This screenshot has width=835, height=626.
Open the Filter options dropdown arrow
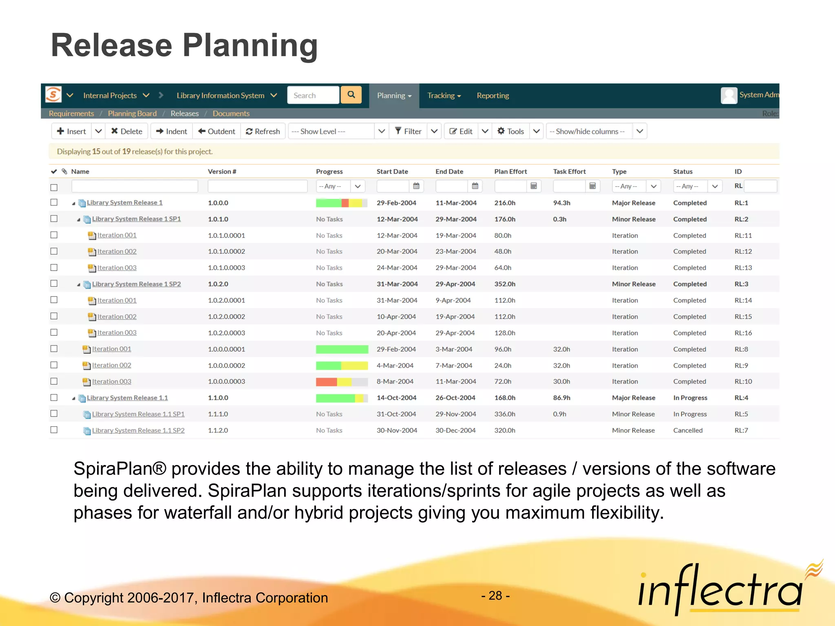point(434,131)
